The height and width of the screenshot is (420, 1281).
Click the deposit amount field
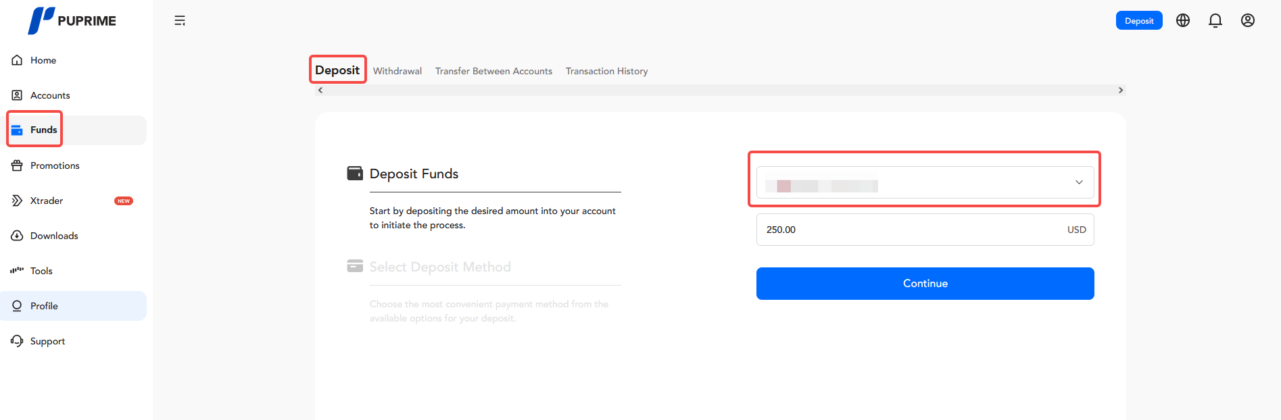[x=906, y=230]
